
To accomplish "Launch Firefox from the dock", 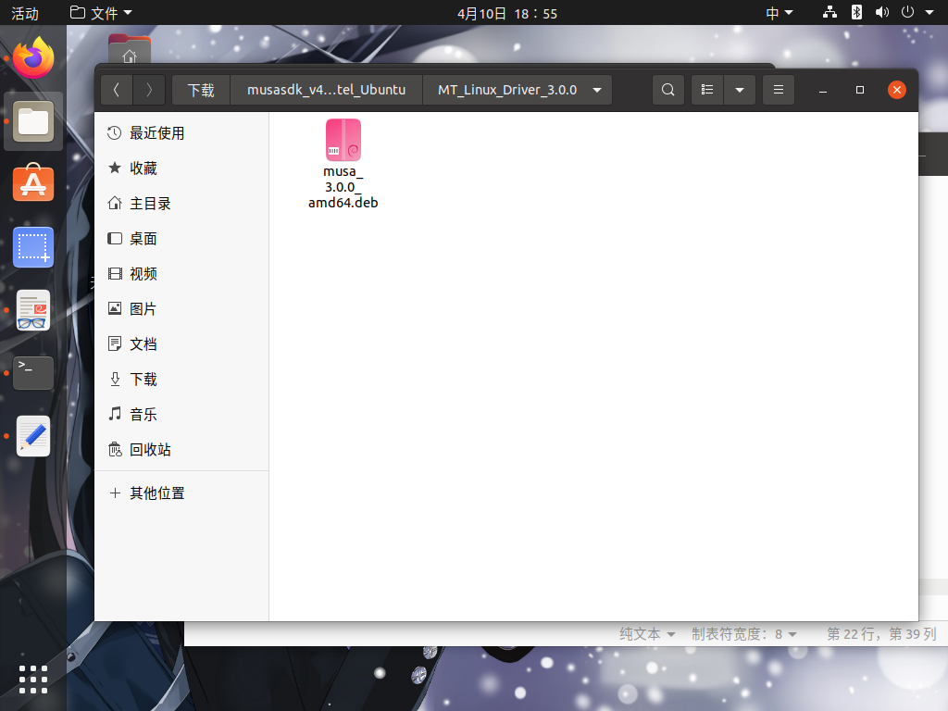I will pyautogui.click(x=33, y=58).
